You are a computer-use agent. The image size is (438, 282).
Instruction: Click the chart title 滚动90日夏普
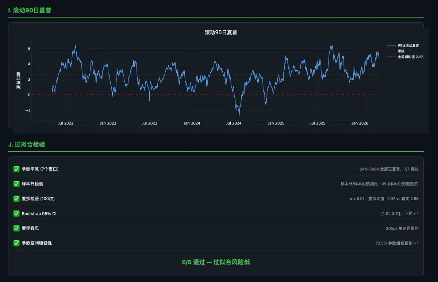tap(221, 33)
